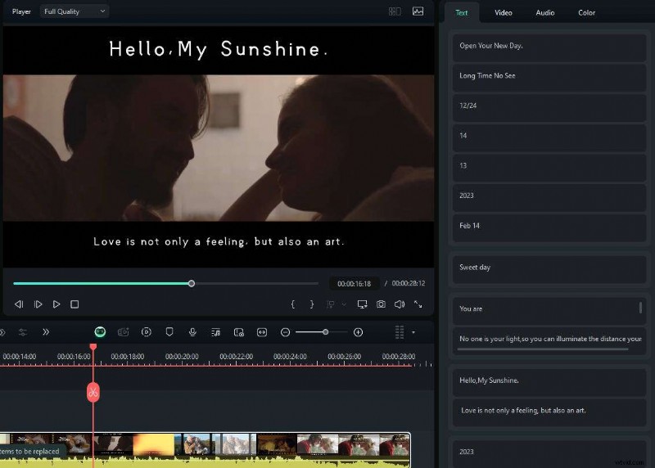Click the 'items to be replaced' label
This screenshot has height=468, width=655.
click(x=29, y=452)
